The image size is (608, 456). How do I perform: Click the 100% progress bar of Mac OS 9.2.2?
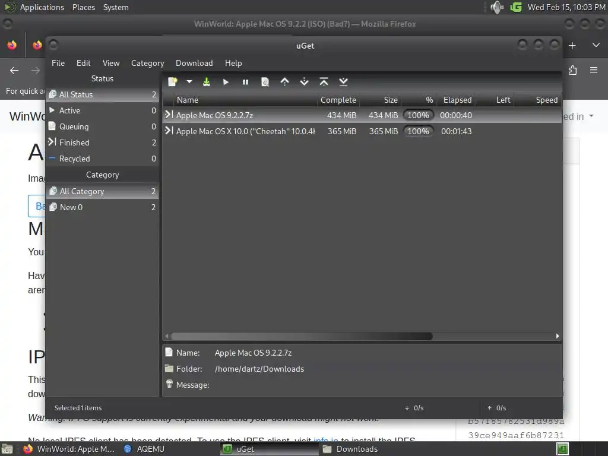coord(418,115)
